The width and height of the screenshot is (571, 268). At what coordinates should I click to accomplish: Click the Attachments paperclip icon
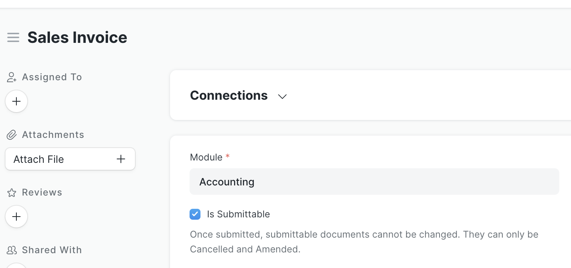click(12, 135)
